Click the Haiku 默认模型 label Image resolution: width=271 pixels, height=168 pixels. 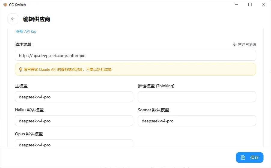coord(29,110)
